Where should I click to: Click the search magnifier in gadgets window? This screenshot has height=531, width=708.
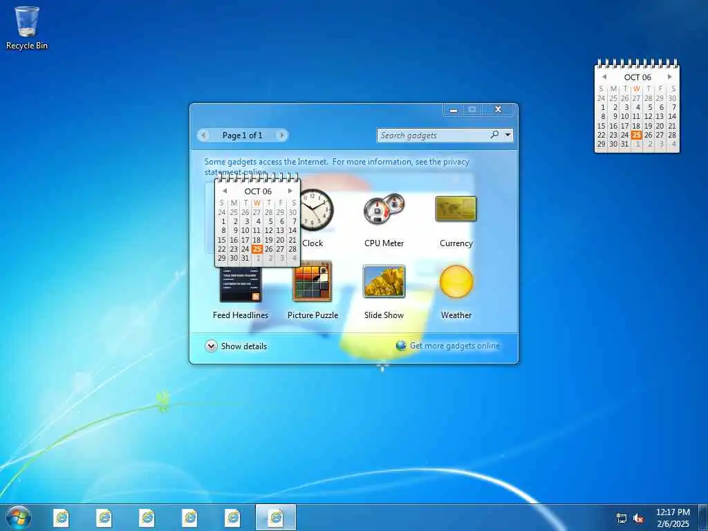point(494,135)
